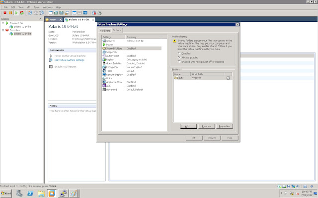Select the Disabled folder sharing radio button

[179, 53]
